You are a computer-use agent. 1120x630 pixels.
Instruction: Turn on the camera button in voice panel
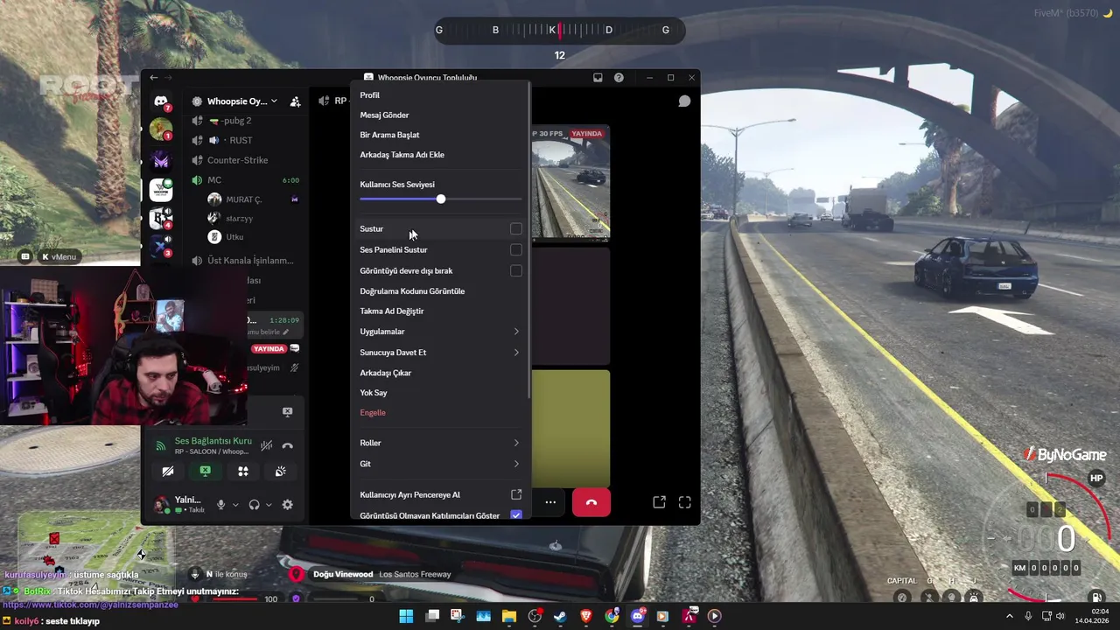[x=168, y=472]
